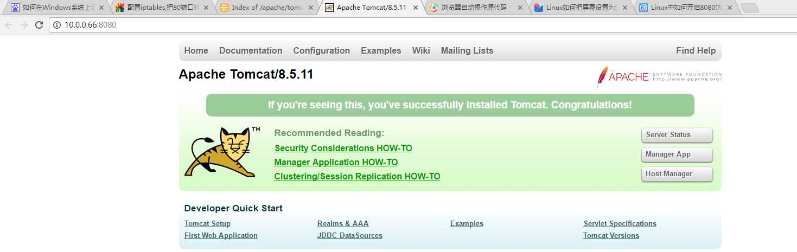Open the Wiki navigation item
Image resolution: width=797 pixels, height=252 pixels.
421,50
